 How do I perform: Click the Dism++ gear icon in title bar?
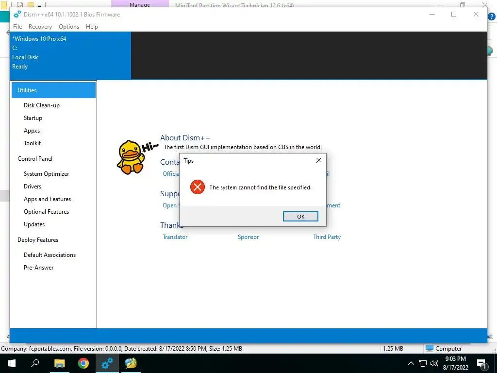coord(17,14)
